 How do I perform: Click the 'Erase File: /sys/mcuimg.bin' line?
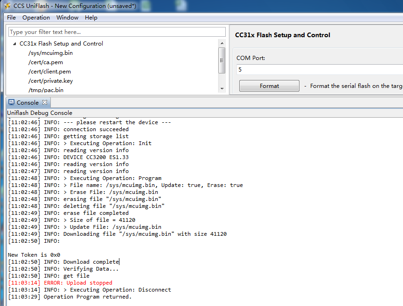(x=83, y=192)
